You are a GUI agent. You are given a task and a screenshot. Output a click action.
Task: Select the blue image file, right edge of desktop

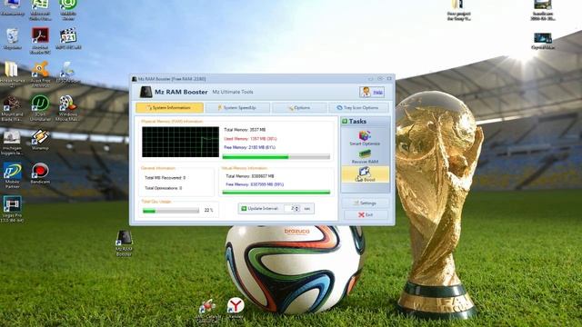pos(543,41)
